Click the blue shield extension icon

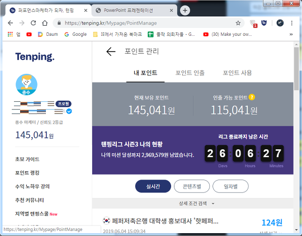click(x=264, y=23)
